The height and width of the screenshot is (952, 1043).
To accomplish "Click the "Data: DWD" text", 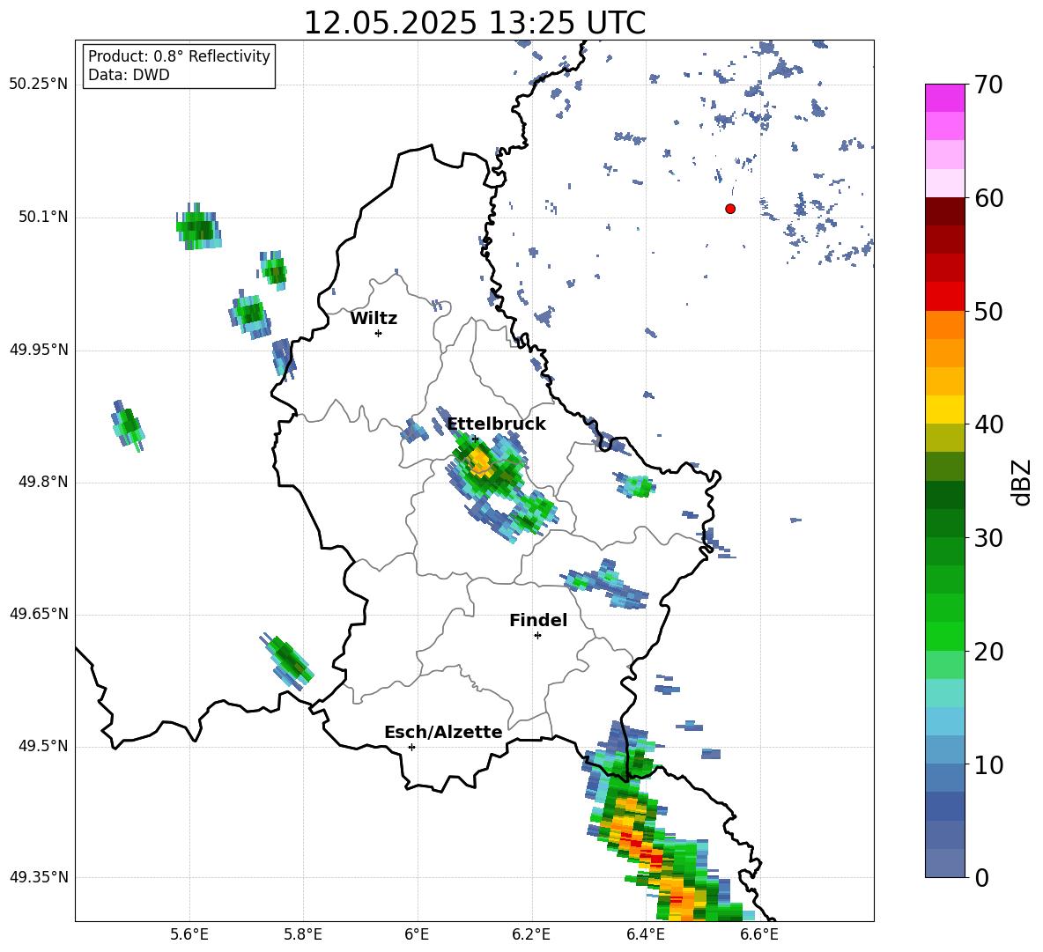I will coord(129,75).
